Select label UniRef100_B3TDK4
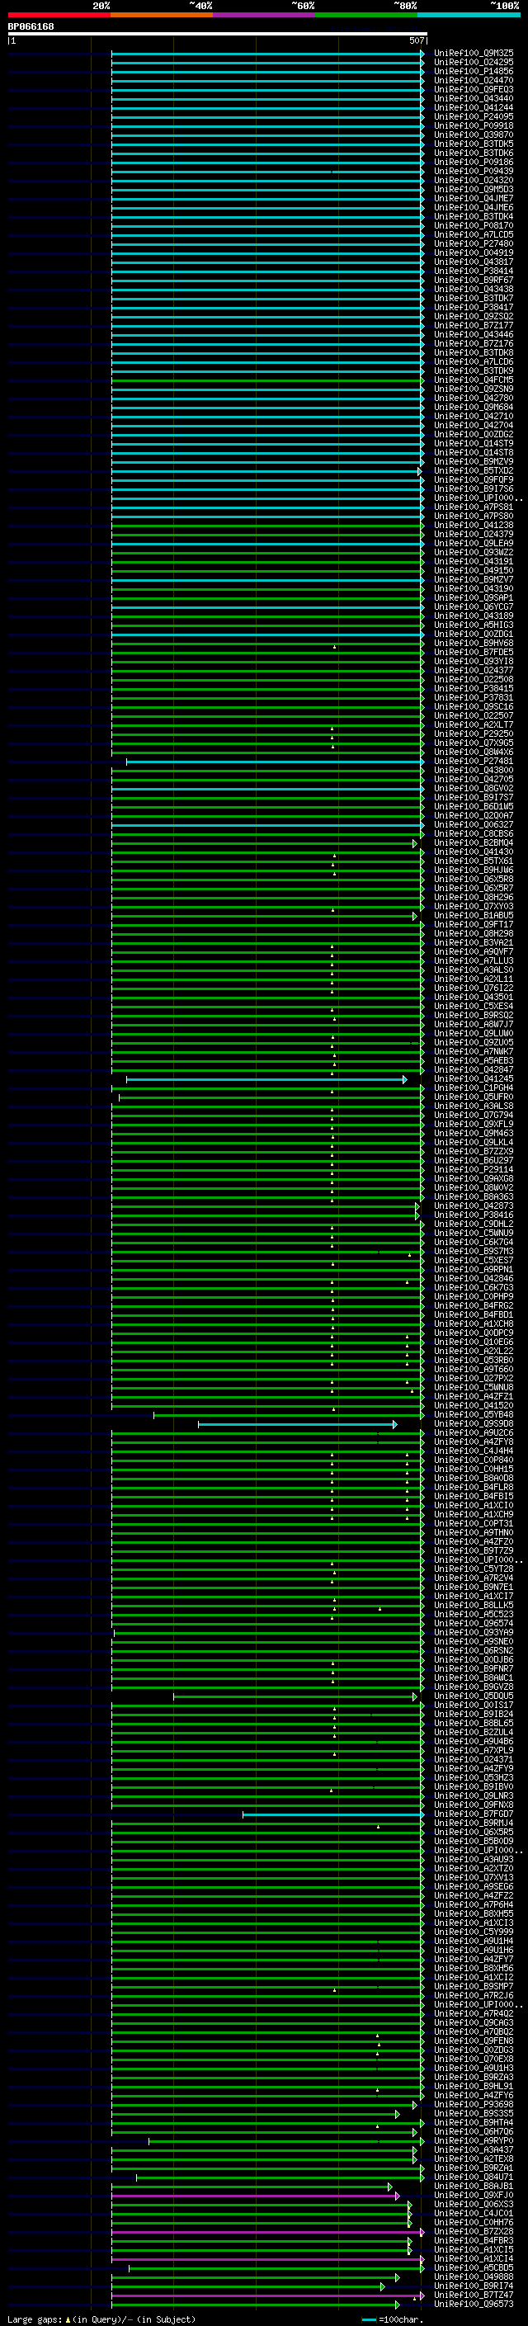 [474, 217]
